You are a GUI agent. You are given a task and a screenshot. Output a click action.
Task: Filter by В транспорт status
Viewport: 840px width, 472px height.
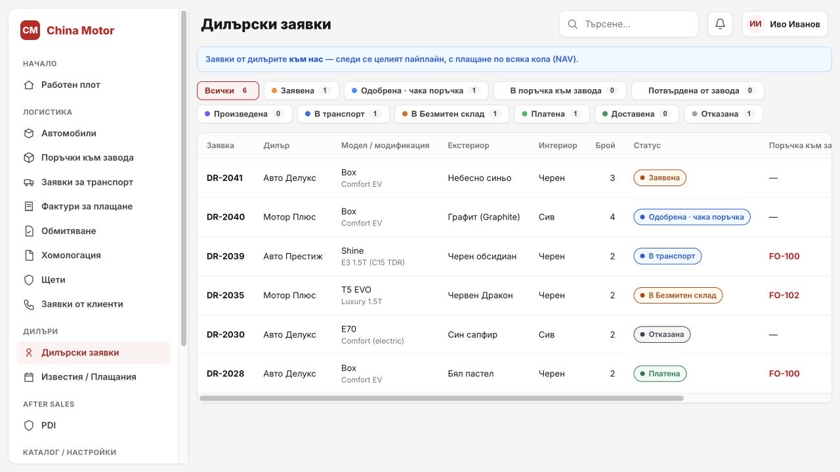click(x=343, y=113)
